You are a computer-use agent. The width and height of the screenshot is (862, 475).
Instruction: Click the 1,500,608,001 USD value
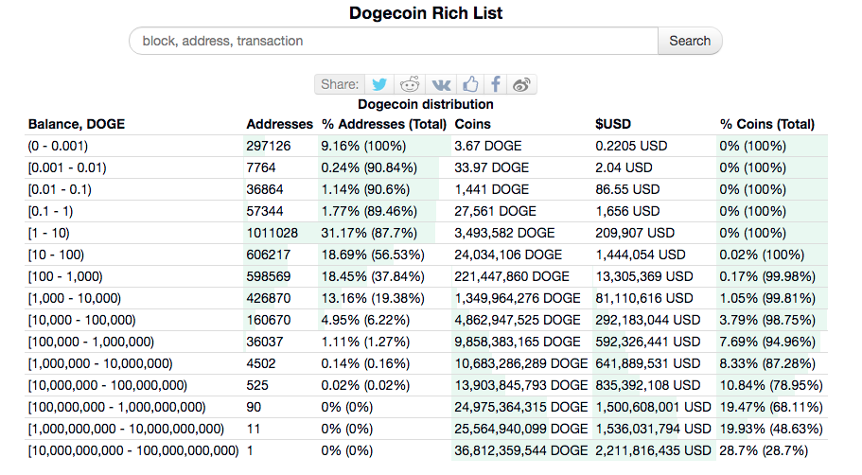[x=653, y=408]
